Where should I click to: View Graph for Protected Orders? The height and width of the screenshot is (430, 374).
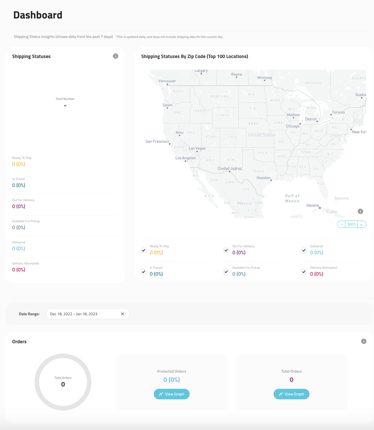pos(172,394)
